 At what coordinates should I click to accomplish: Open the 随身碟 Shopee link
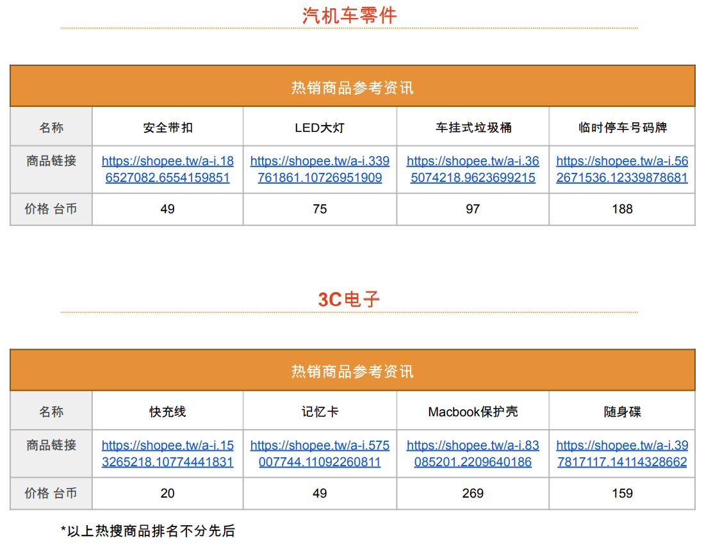coord(621,453)
